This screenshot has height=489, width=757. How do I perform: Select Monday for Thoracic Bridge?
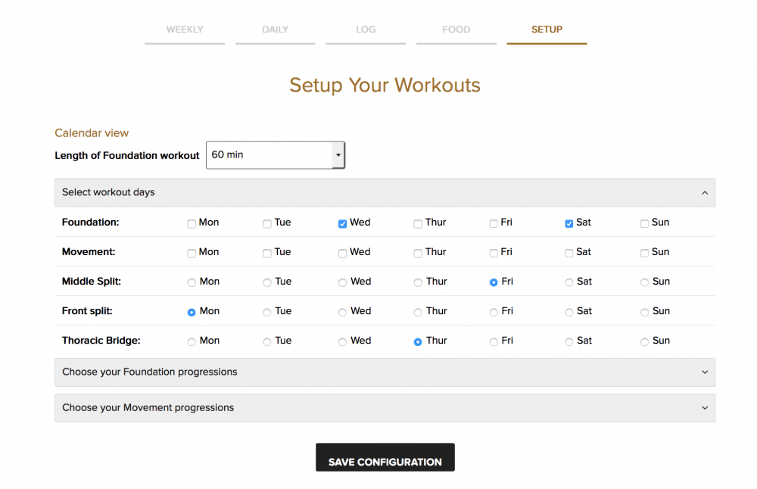[x=192, y=341]
